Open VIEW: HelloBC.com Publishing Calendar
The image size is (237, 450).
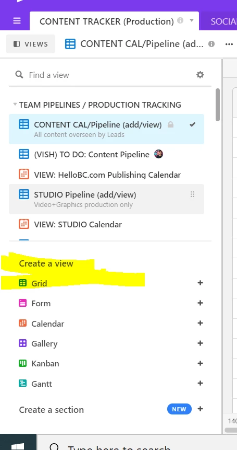tap(106, 175)
